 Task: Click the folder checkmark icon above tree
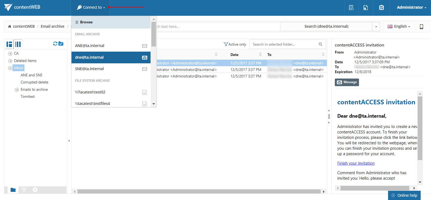coord(61,43)
